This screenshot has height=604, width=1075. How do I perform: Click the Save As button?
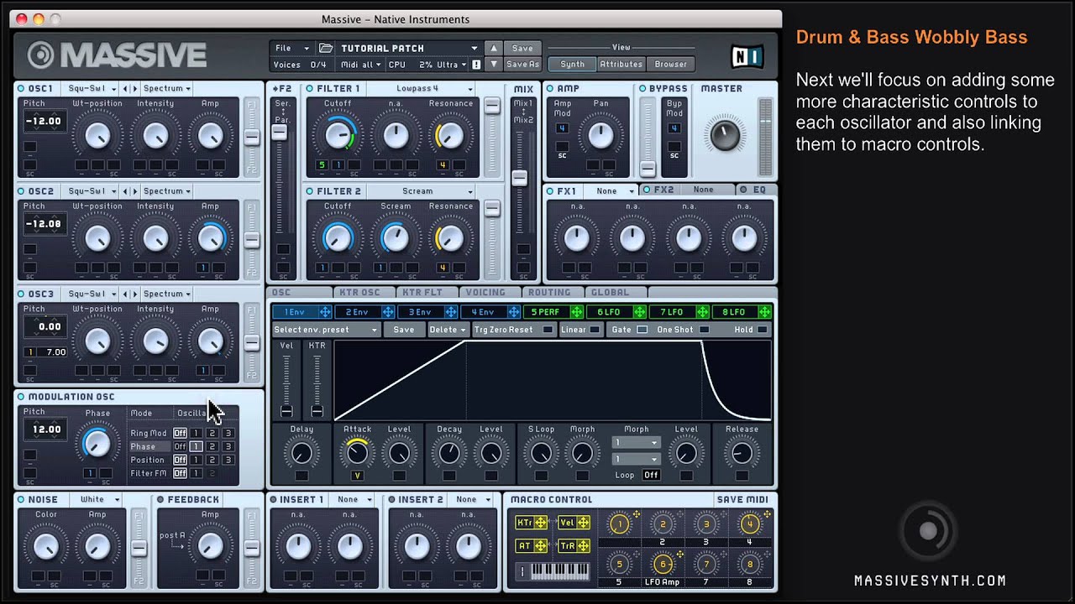coord(522,64)
